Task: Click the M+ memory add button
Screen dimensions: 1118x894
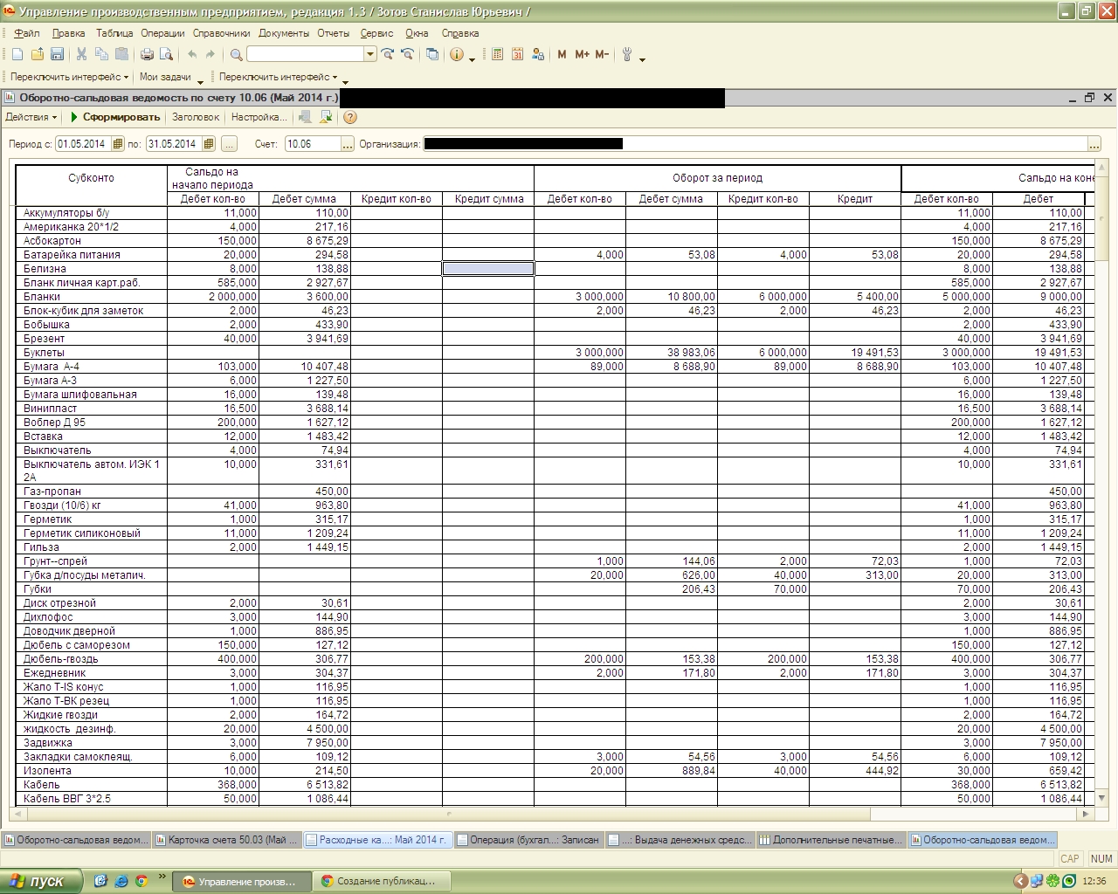Action: click(582, 54)
